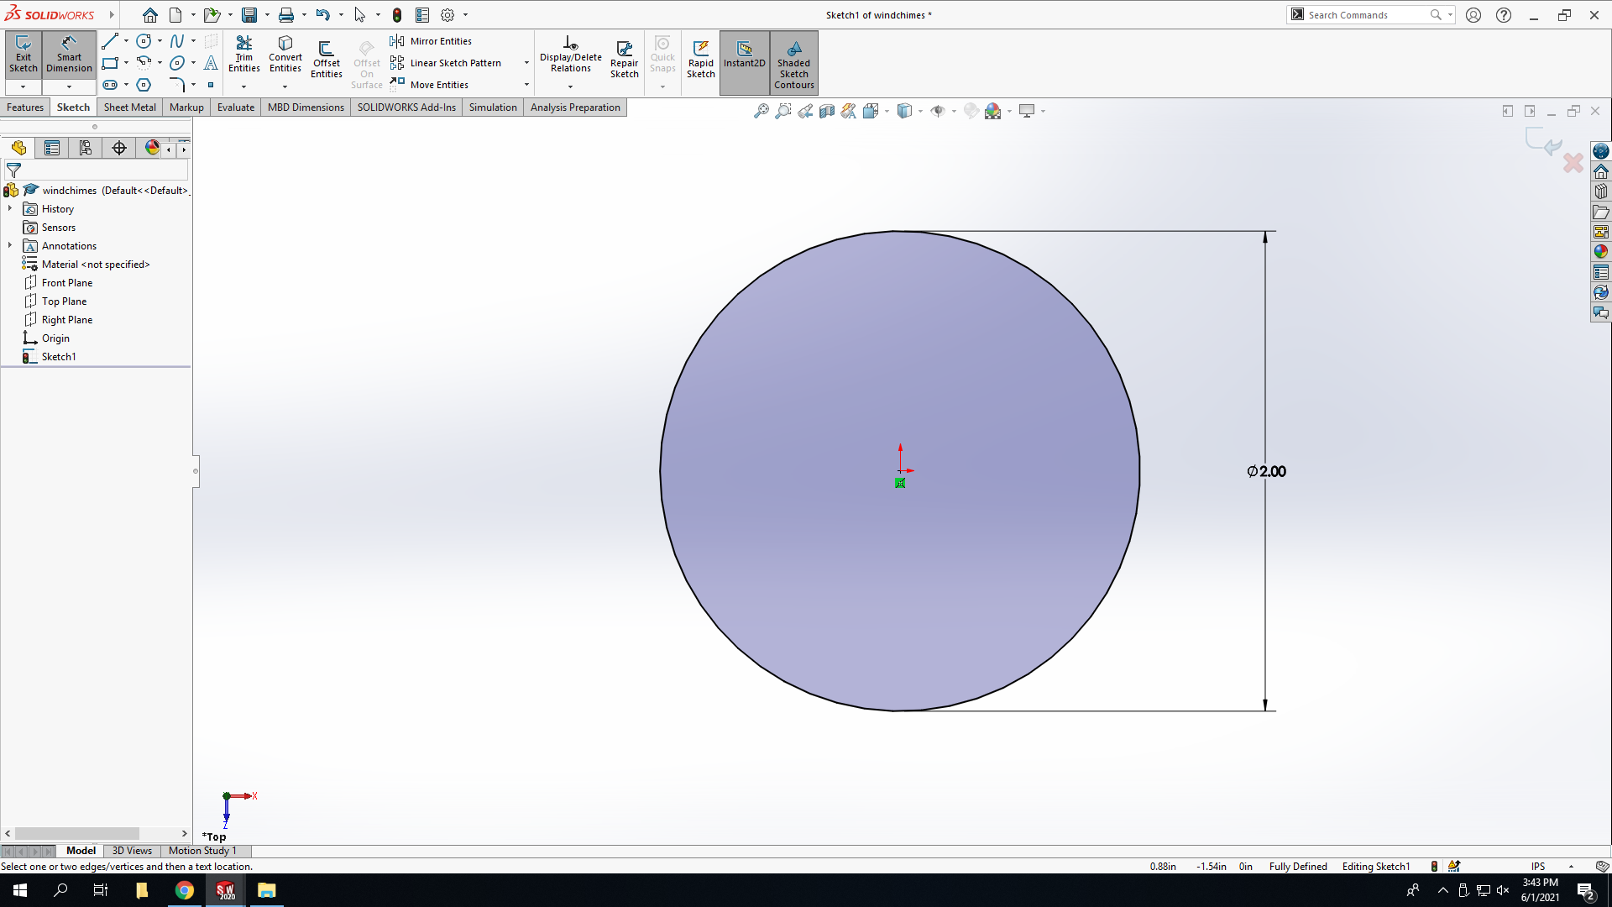Expand the History tree node
This screenshot has width=1612, height=907.
point(10,208)
